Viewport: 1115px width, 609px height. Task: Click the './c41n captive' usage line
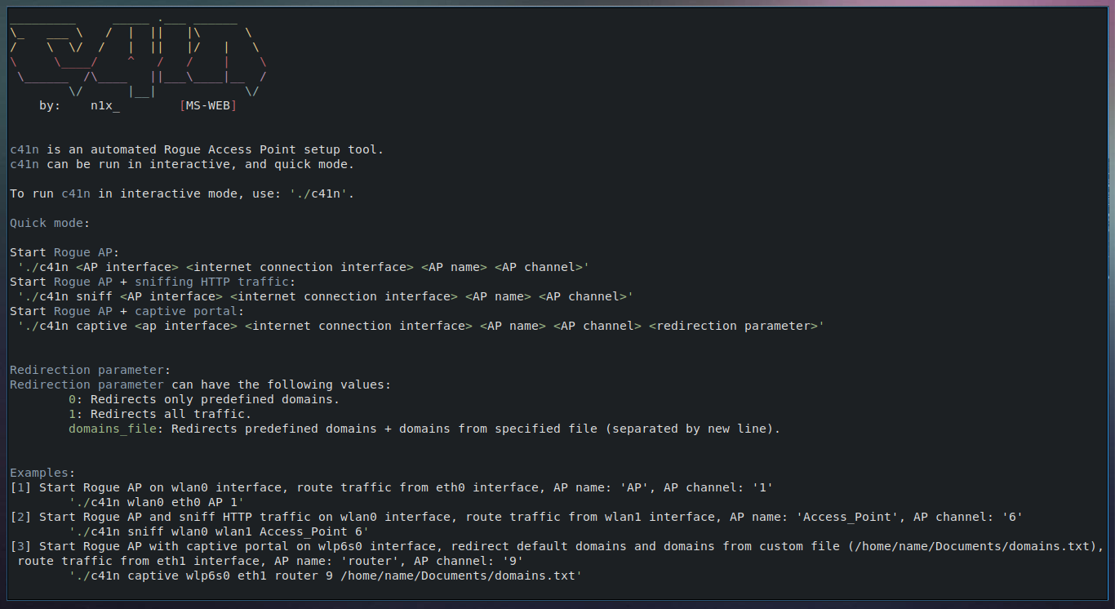point(421,326)
